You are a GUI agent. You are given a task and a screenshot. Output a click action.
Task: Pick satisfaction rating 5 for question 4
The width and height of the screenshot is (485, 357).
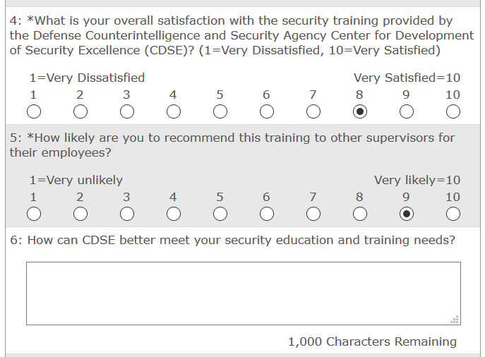click(x=220, y=111)
